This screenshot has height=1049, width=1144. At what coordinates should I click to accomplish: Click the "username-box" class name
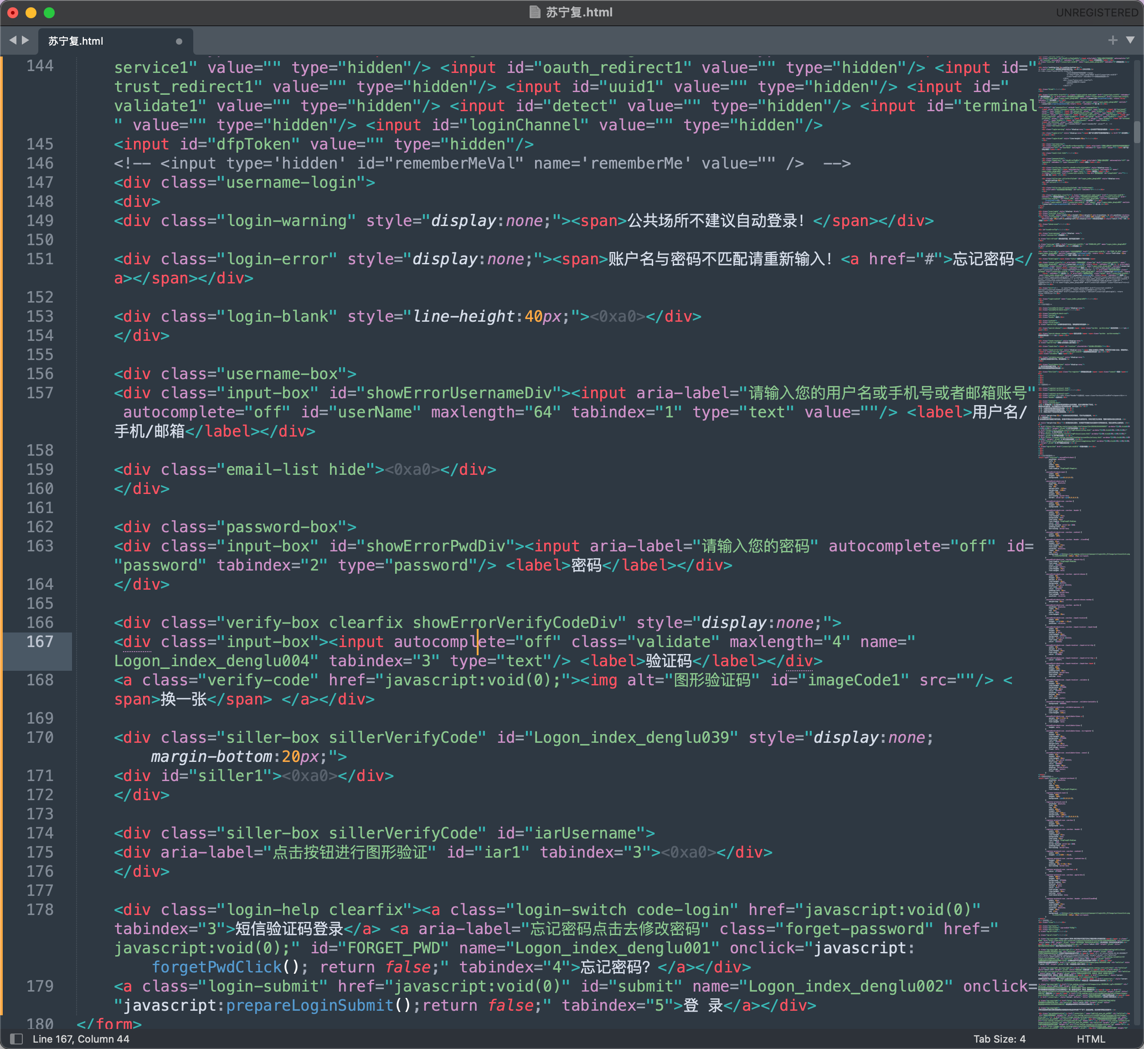pyautogui.click(x=282, y=374)
